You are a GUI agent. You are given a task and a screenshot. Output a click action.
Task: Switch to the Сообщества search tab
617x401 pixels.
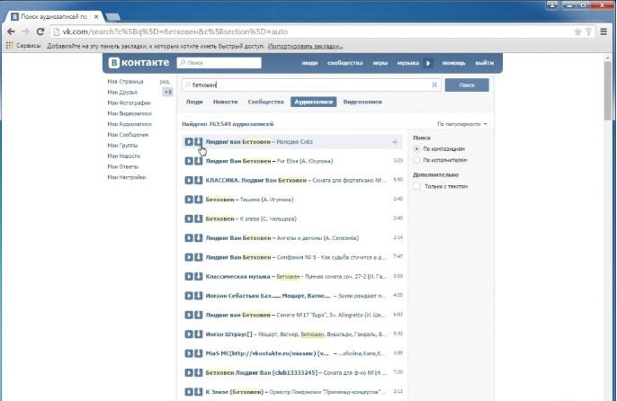coord(265,102)
